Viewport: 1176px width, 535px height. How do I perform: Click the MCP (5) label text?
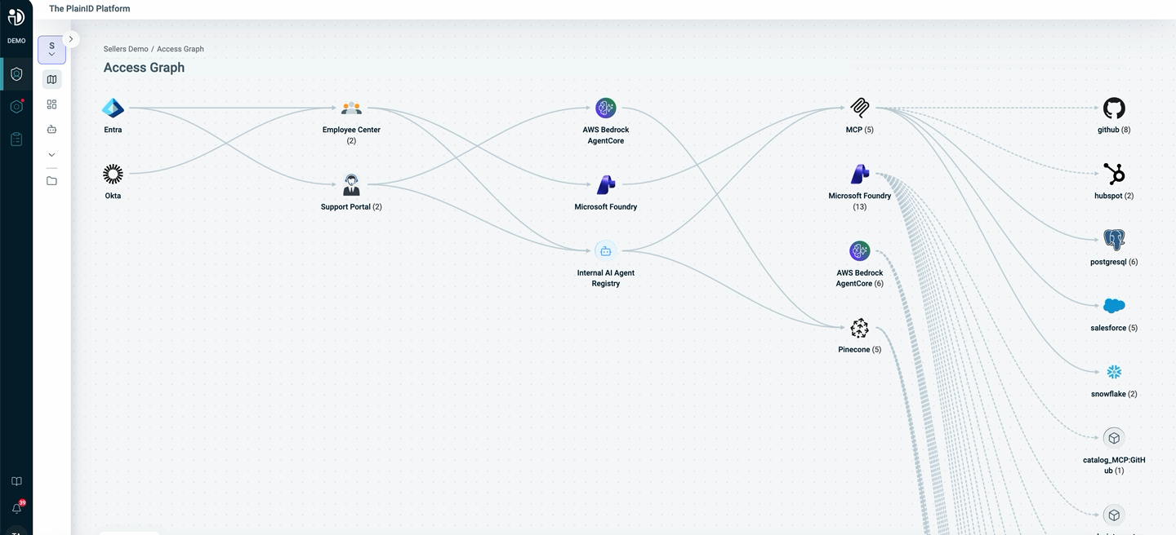point(859,130)
